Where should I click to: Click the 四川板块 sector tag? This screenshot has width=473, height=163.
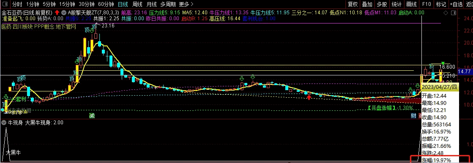click(23, 27)
